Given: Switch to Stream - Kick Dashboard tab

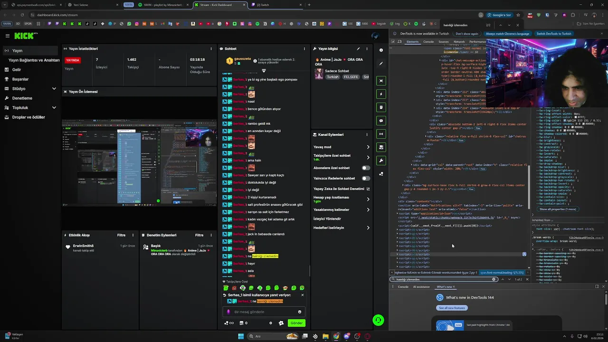Looking at the screenshot, I should click(x=220, y=5).
